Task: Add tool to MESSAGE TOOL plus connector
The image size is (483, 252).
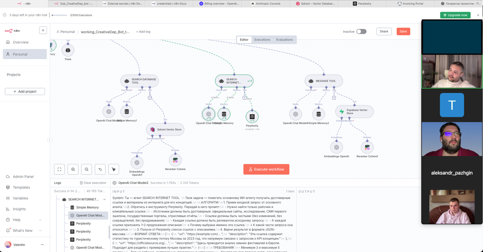Action: pyautogui.click(x=334, y=98)
